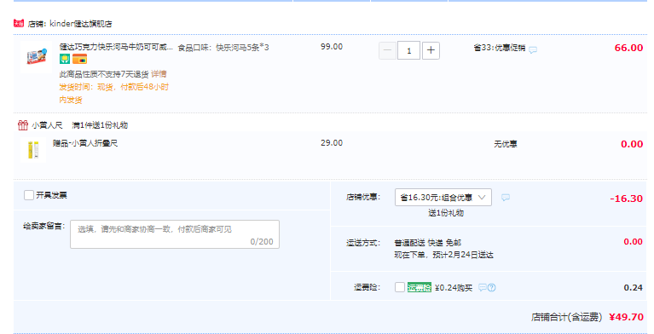Expand the 店铺优惠 discount dropdown

[443, 197]
